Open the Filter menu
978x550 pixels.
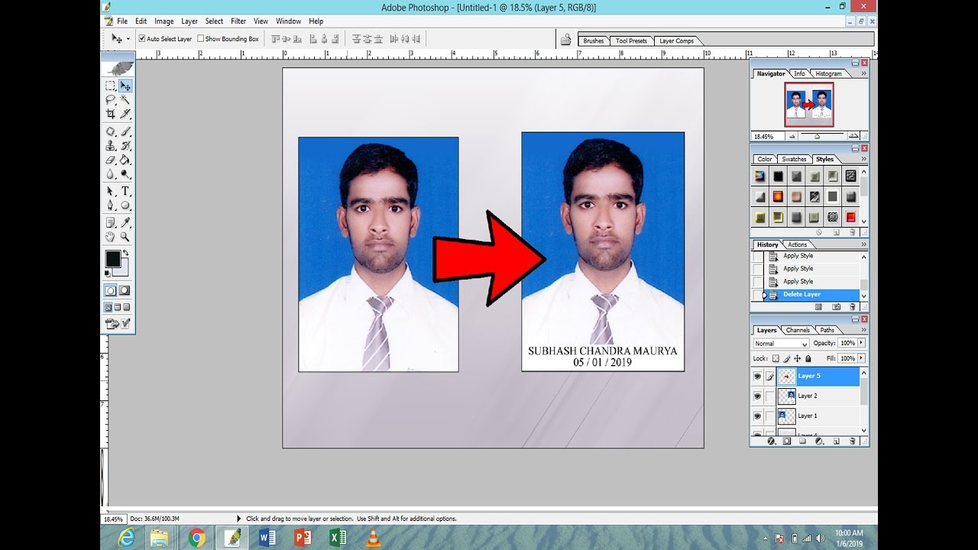238,21
